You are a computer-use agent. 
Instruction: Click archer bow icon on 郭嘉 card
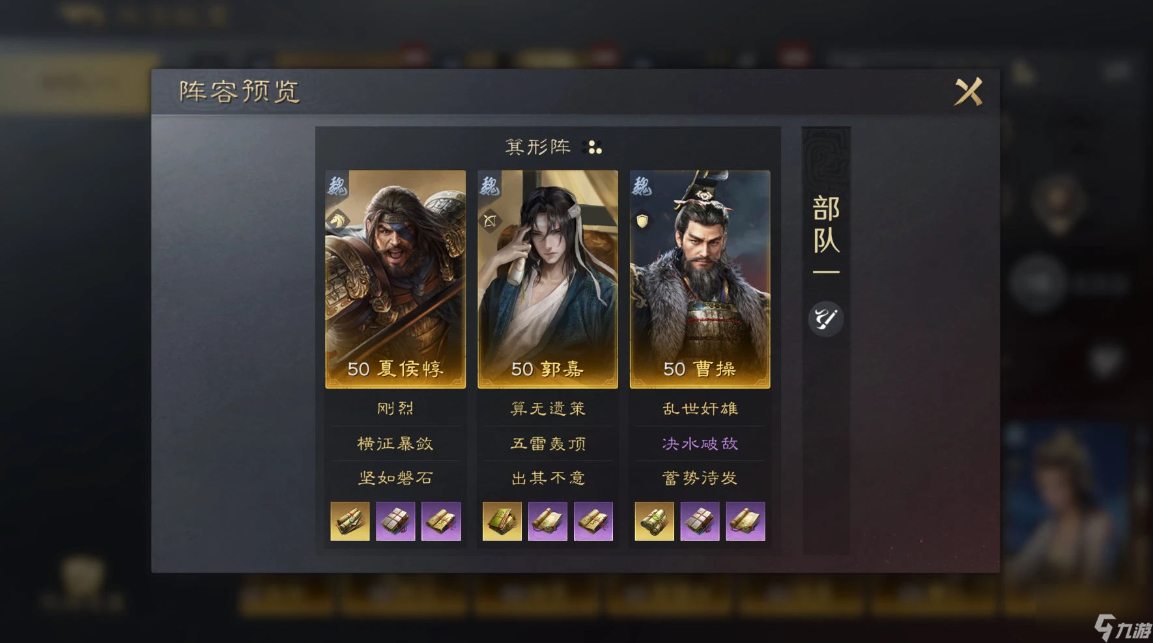click(x=490, y=221)
